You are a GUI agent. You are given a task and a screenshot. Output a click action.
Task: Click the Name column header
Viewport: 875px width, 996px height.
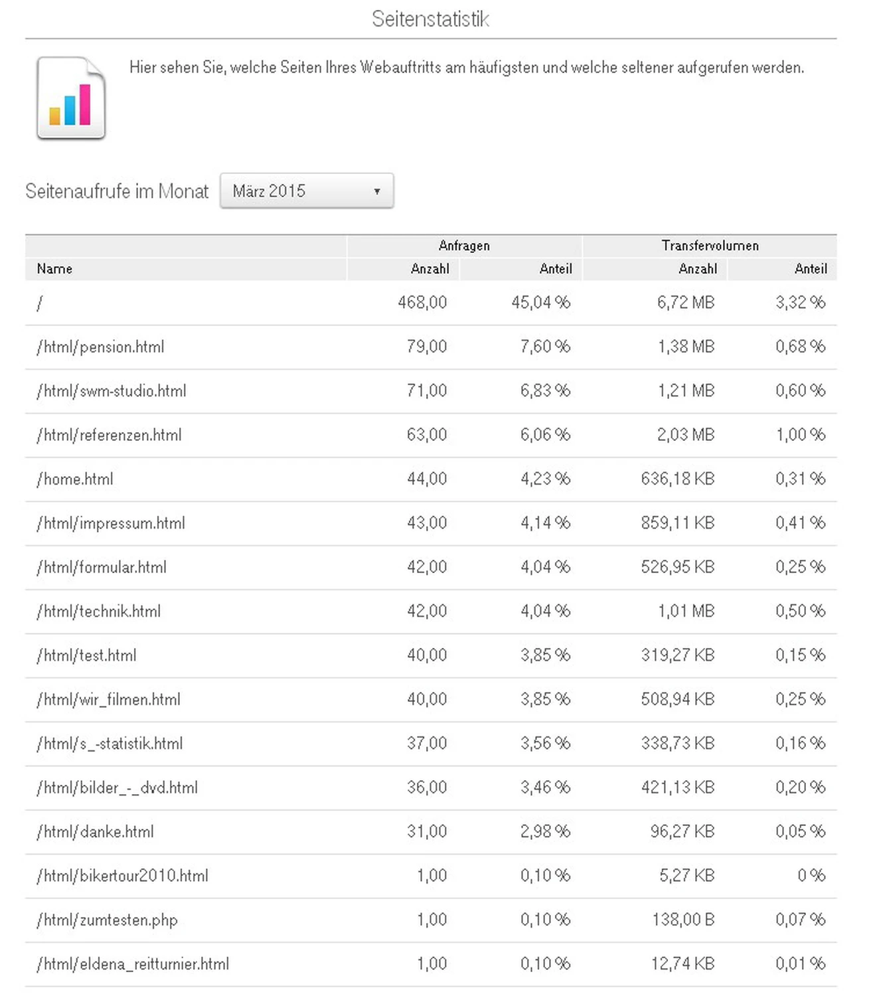point(53,269)
